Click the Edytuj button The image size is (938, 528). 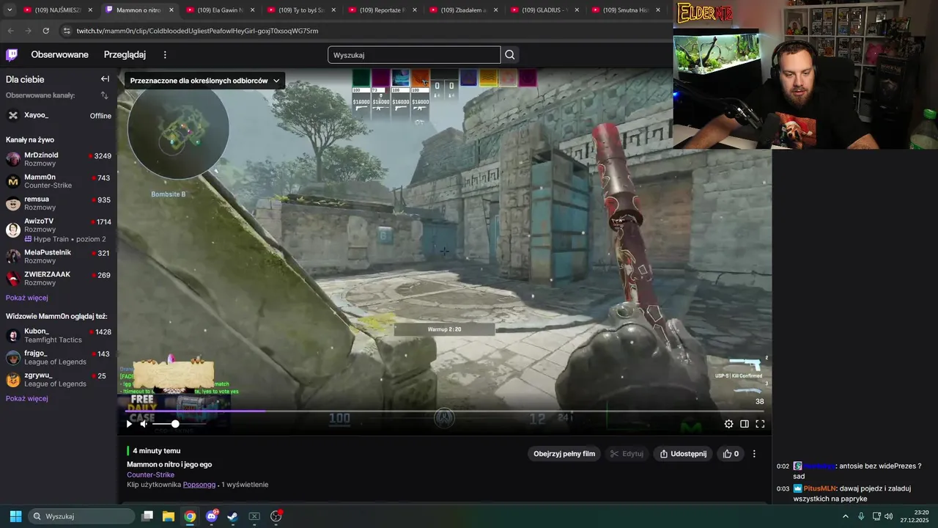point(627,454)
